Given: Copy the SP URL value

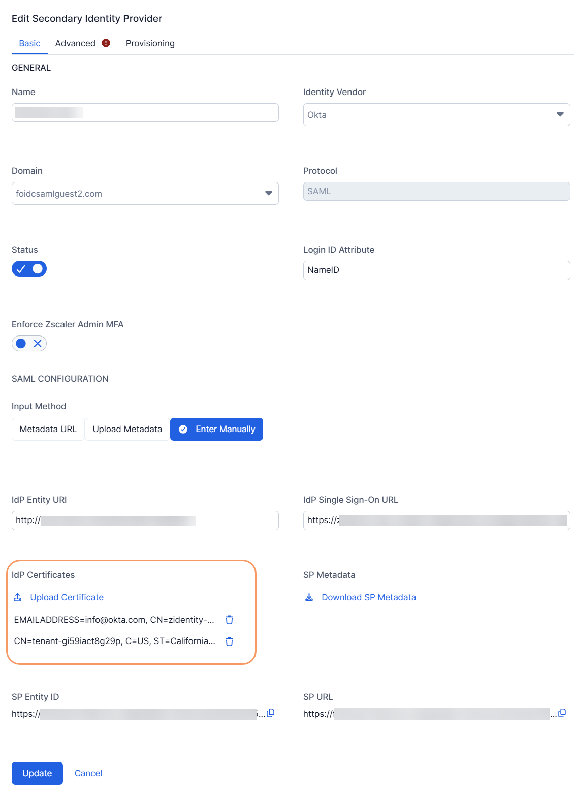Looking at the screenshot, I should [562, 713].
